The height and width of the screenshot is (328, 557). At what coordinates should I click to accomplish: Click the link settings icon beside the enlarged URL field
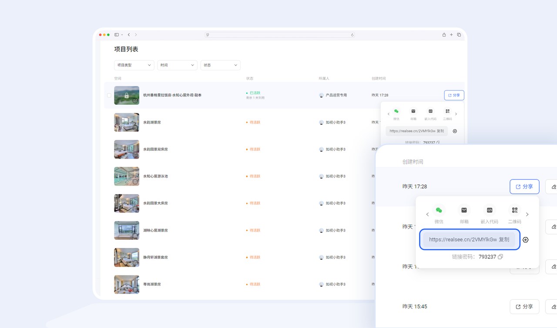point(526,240)
